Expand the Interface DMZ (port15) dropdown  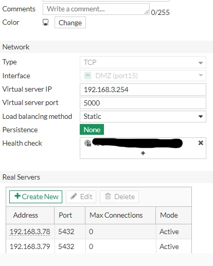pyautogui.click(x=143, y=76)
